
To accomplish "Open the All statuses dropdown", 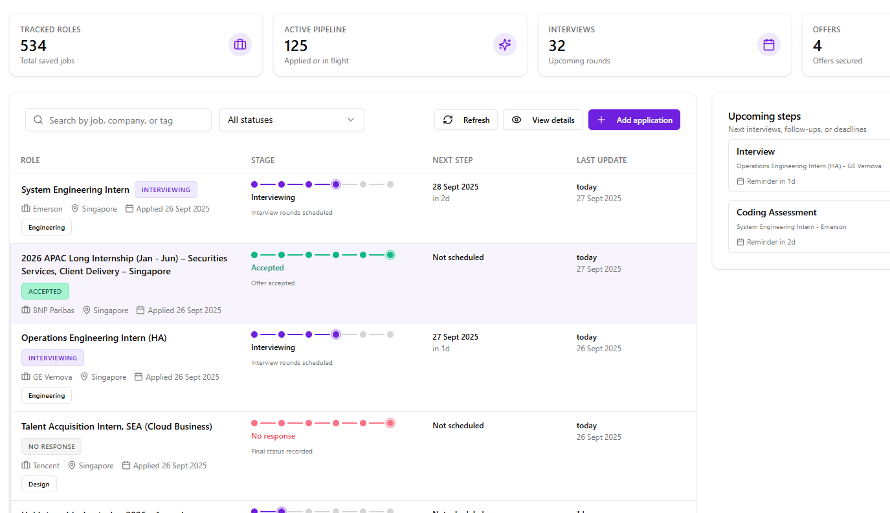I will click(291, 120).
